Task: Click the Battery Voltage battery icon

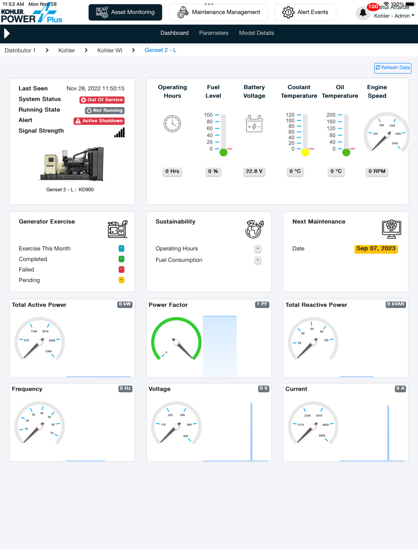Action: click(x=254, y=124)
